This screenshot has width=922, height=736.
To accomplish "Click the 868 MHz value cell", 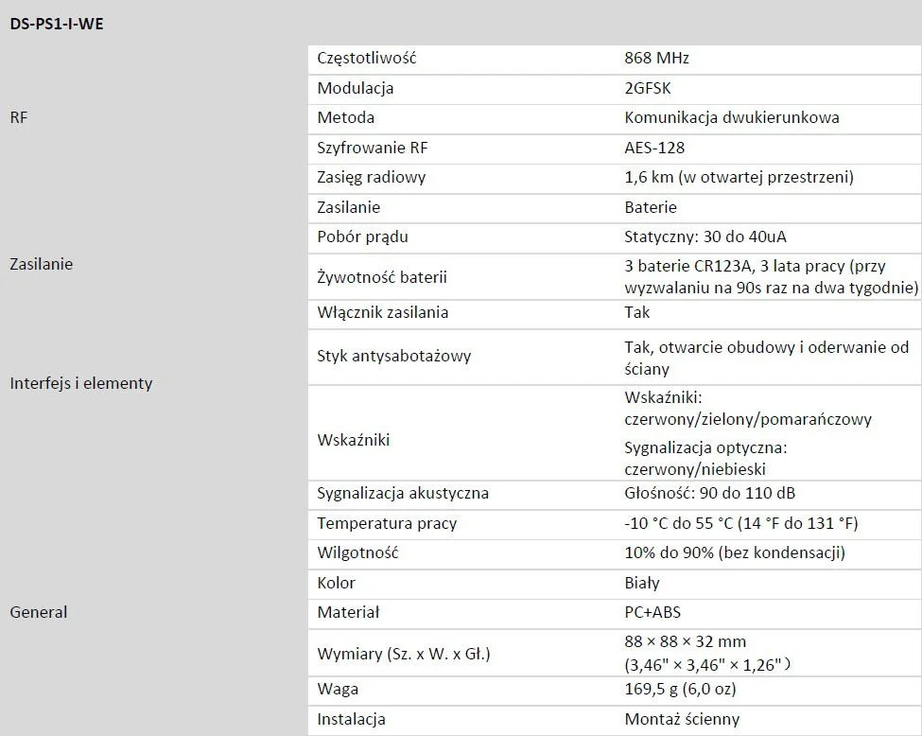I will [x=656, y=58].
